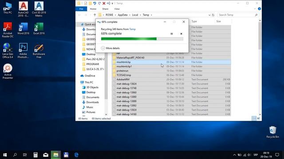Viewport: 284px width, 159px height.
Task: Open the Home ribbon tab
Action: tap(93, 9)
